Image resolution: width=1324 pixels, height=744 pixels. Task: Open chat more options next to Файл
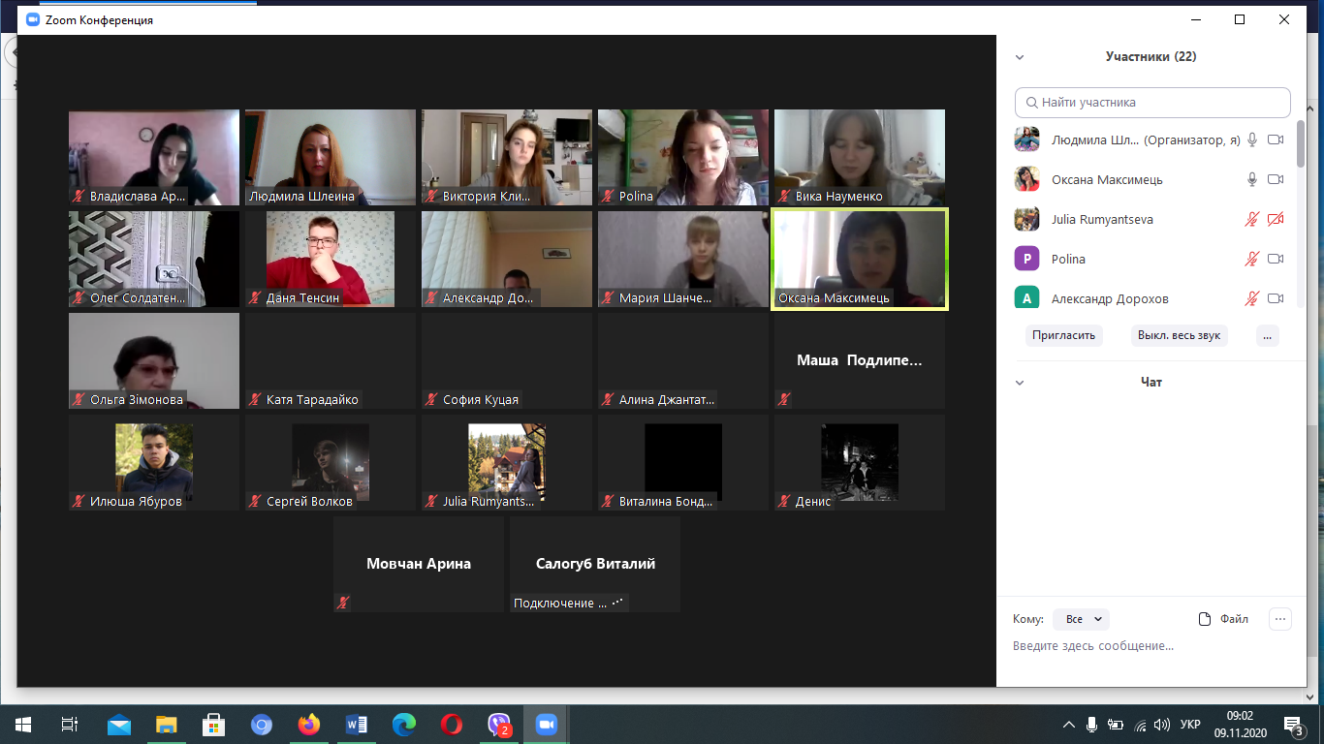tap(1280, 619)
